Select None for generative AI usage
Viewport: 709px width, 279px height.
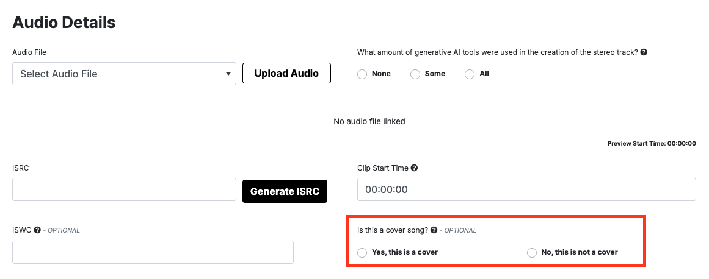click(362, 74)
